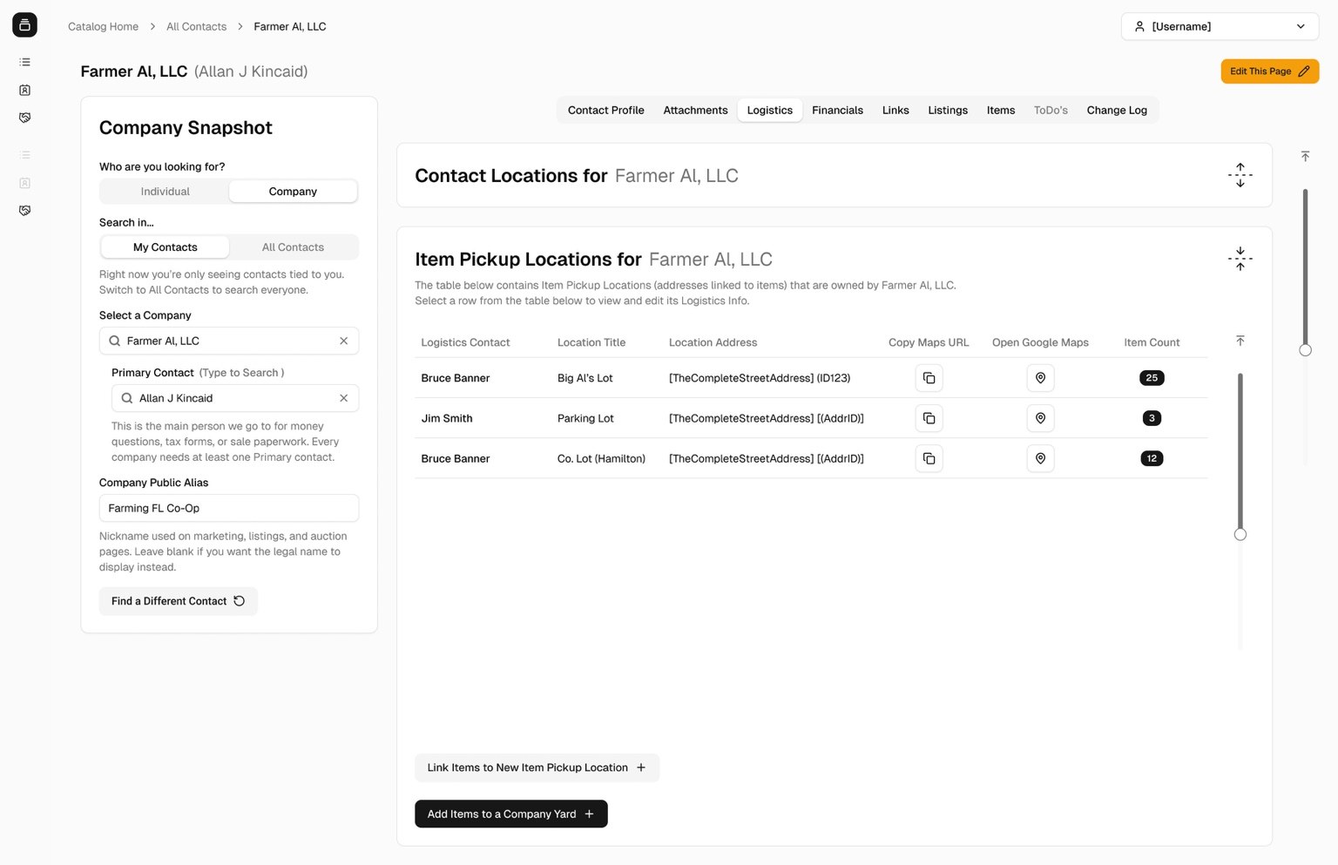Viewport: 1338px width, 865px height.
Task: Expand the Contact Locations section
Action: (1240, 175)
